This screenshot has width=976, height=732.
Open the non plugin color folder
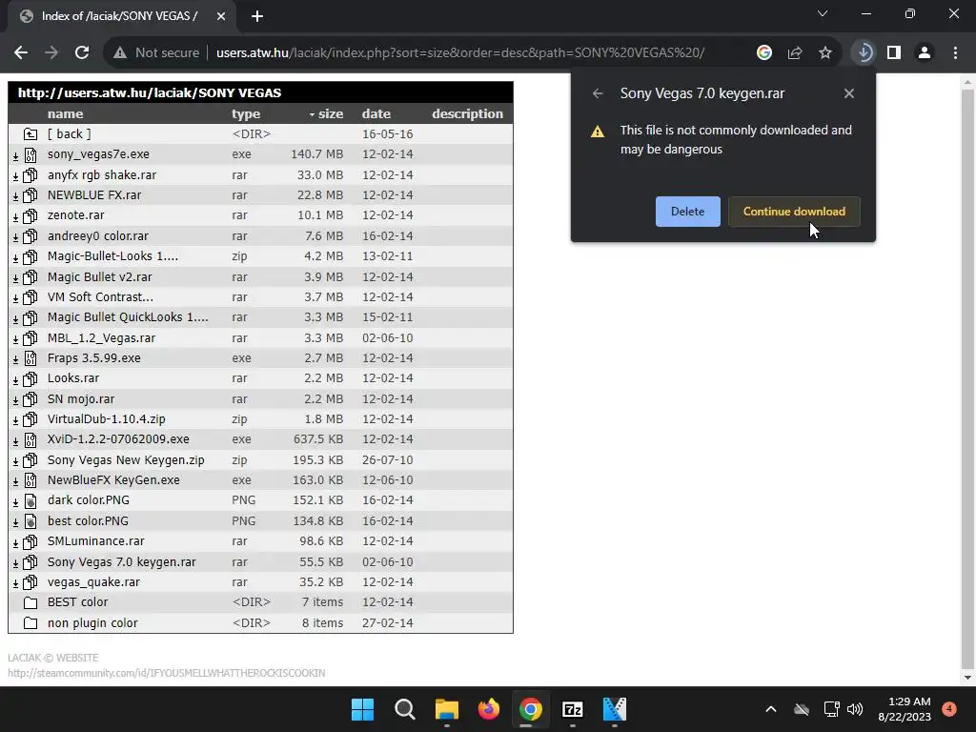pyautogui.click(x=92, y=623)
